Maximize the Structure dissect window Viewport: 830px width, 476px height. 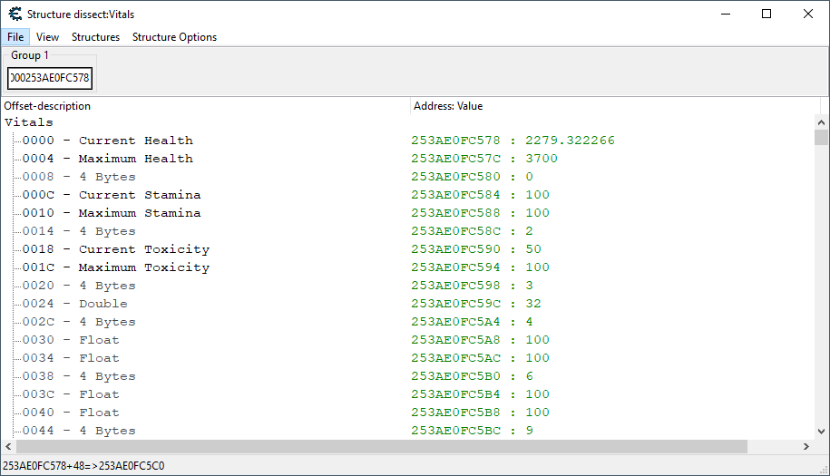767,14
